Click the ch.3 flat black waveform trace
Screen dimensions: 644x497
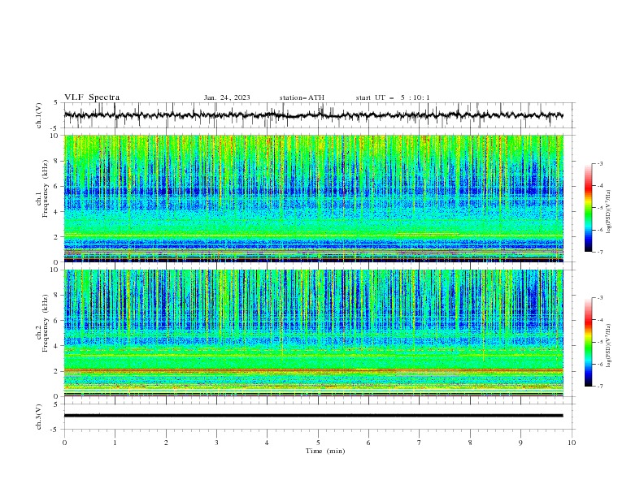pyautogui.click(x=313, y=416)
